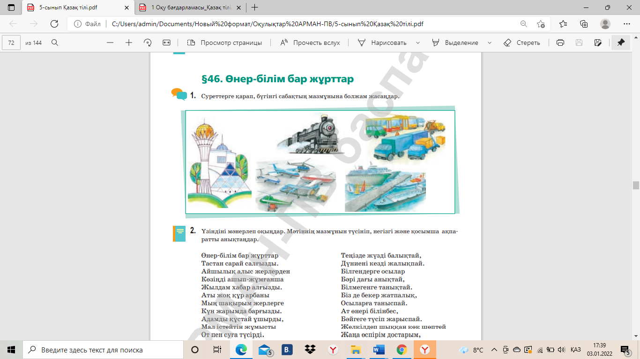
Task: Activate the Нарисовать draw tool
Action: [382, 43]
